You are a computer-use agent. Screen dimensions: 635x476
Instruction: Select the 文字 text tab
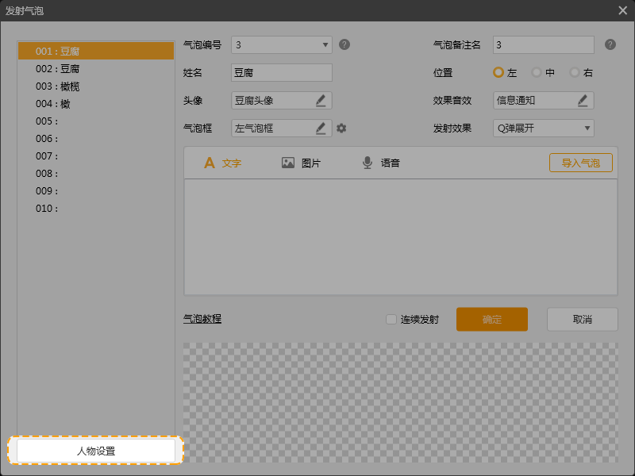pyautogui.click(x=222, y=163)
